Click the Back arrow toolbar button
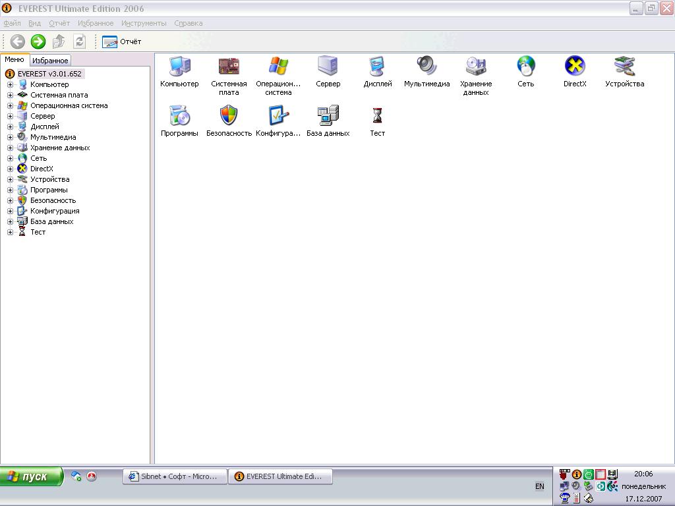Viewport: 675px width, 506px height. coord(18,42)
